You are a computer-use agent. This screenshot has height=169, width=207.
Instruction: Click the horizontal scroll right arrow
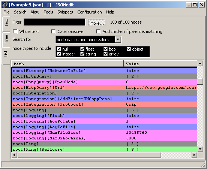194,155
